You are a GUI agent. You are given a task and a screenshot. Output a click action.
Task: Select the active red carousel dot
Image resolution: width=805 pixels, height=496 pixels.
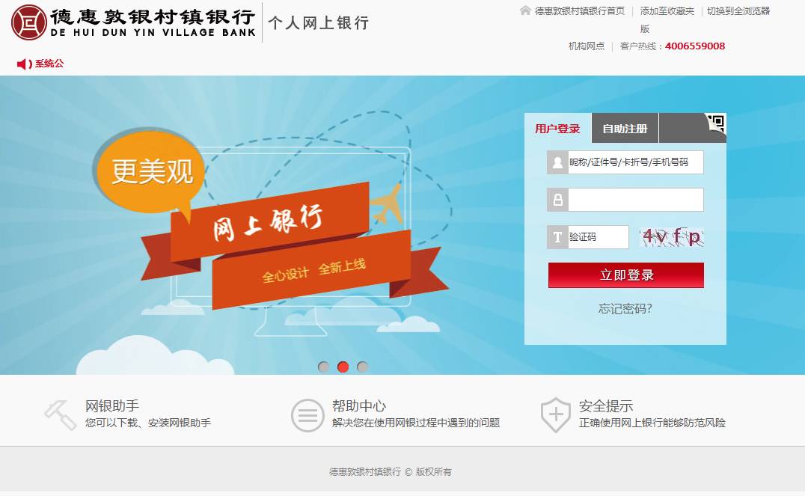pyautogui.click(x=343, y=367)
